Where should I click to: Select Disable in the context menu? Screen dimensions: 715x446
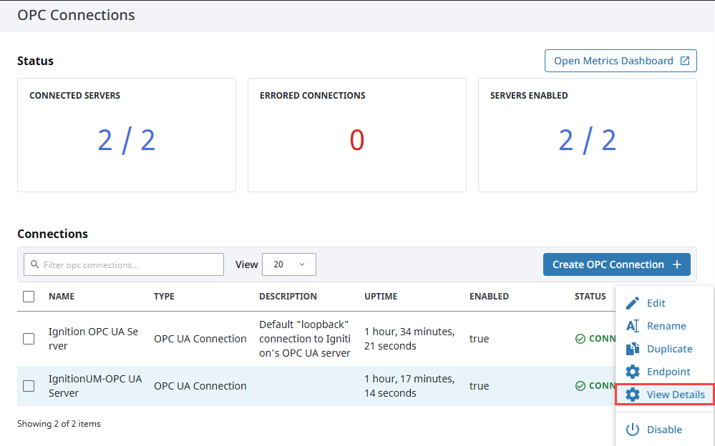(664, 429)
